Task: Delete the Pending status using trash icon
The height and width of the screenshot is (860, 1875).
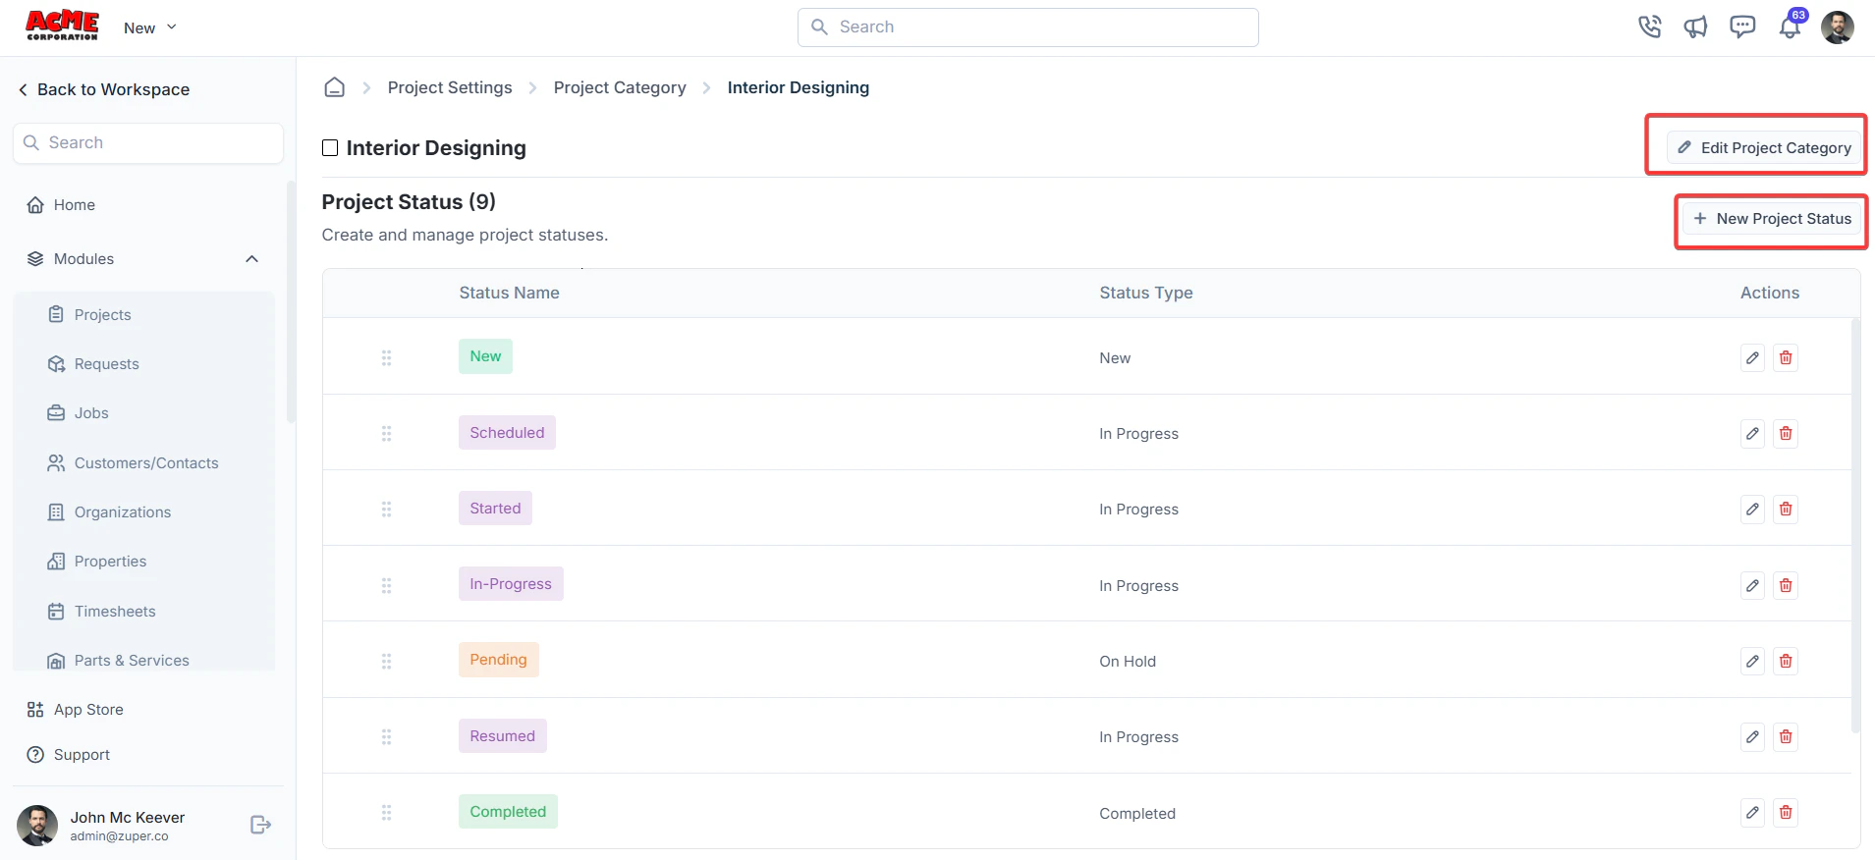Action: tap(1786, 661)
